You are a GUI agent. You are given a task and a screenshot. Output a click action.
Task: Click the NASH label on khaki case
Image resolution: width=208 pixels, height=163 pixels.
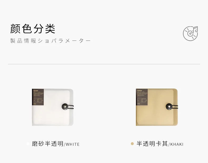pos(140,91)
